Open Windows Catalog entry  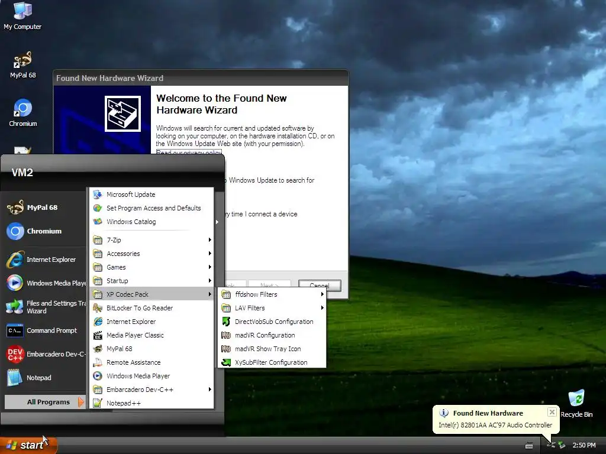(151, 222)
